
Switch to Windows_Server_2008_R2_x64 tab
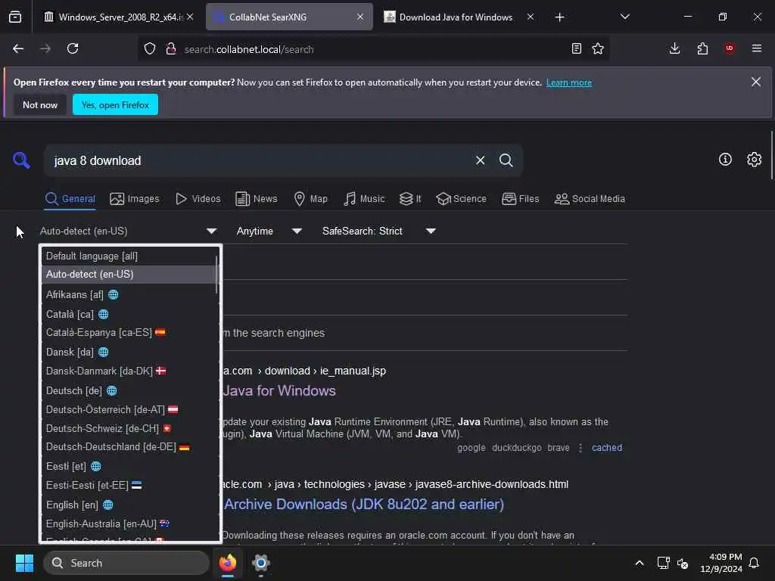tap(119, 17)
